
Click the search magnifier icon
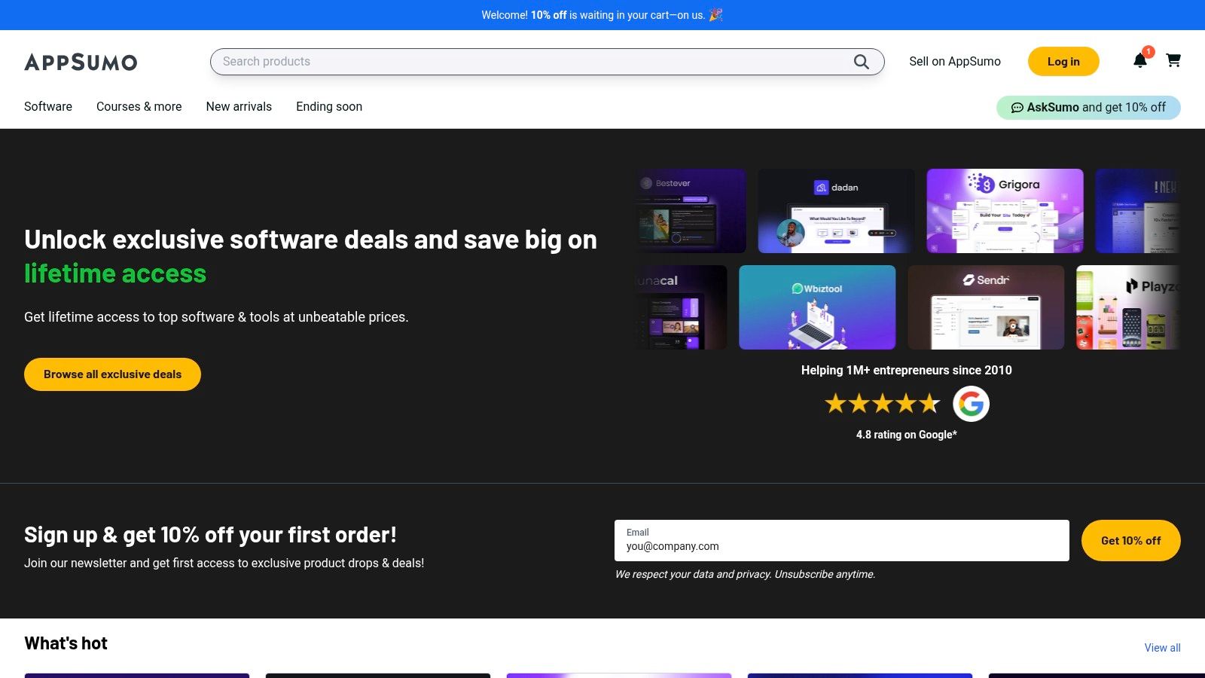(862, 62)
